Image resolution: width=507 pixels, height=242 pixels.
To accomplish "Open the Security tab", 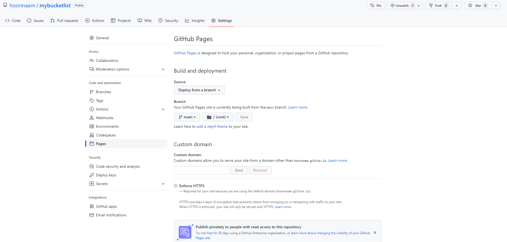I will tap(168, 21).
